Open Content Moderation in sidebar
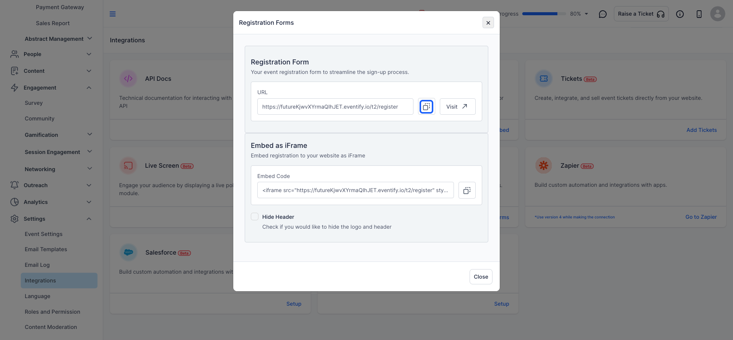 (x=51, y=327)
